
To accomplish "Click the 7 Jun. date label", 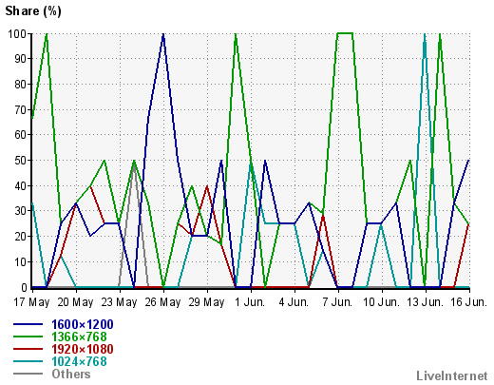I will 337,302.
